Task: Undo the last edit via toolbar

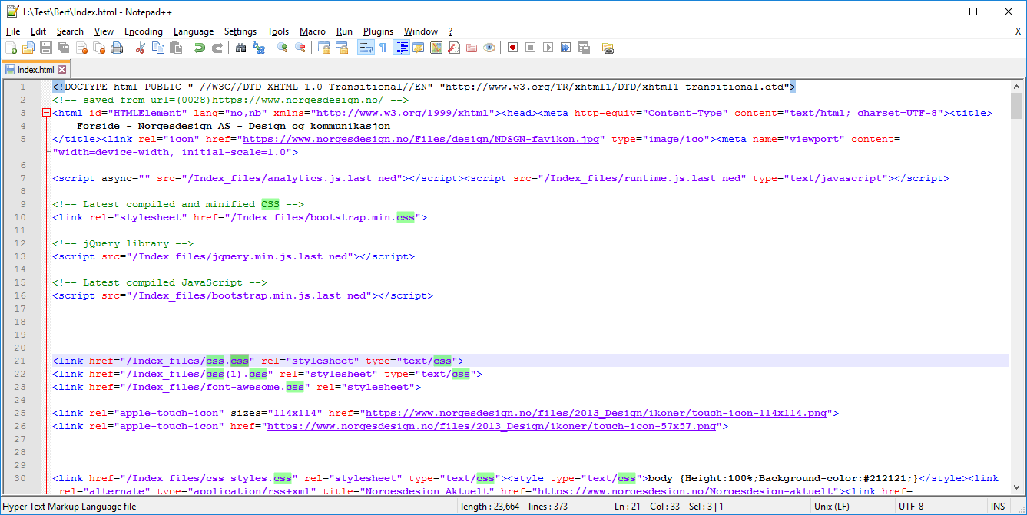Action: click(x=200, y=48)
